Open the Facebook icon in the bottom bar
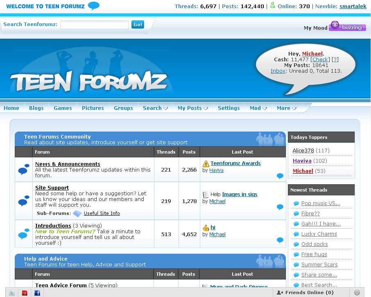 (37, 293)
